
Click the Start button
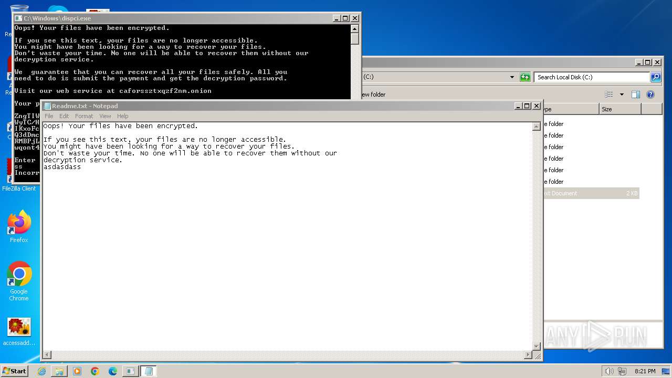pos(15,371)
